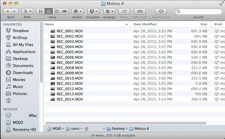Sort by the Name column header
Viewport: 225px width, 139px height.
87,24
